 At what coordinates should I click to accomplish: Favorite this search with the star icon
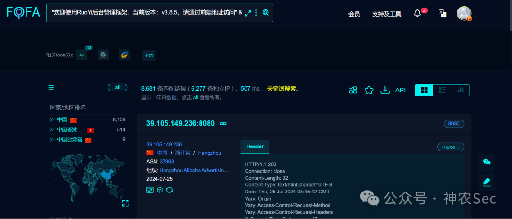coord(369,90)
